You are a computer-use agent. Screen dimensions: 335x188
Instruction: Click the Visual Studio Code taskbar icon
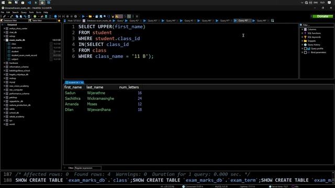pos(29,3)
